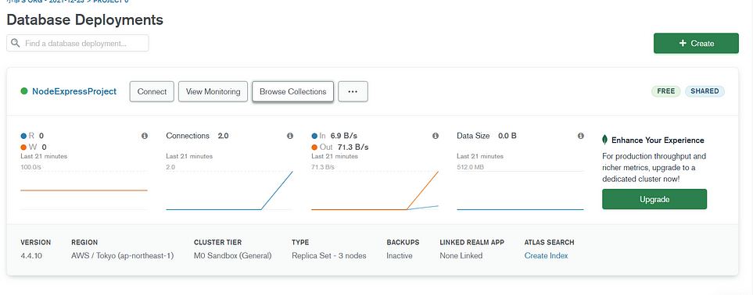Screen dimensions: 753x295
Task: Open View Monitoring
Action: [213, 91]
